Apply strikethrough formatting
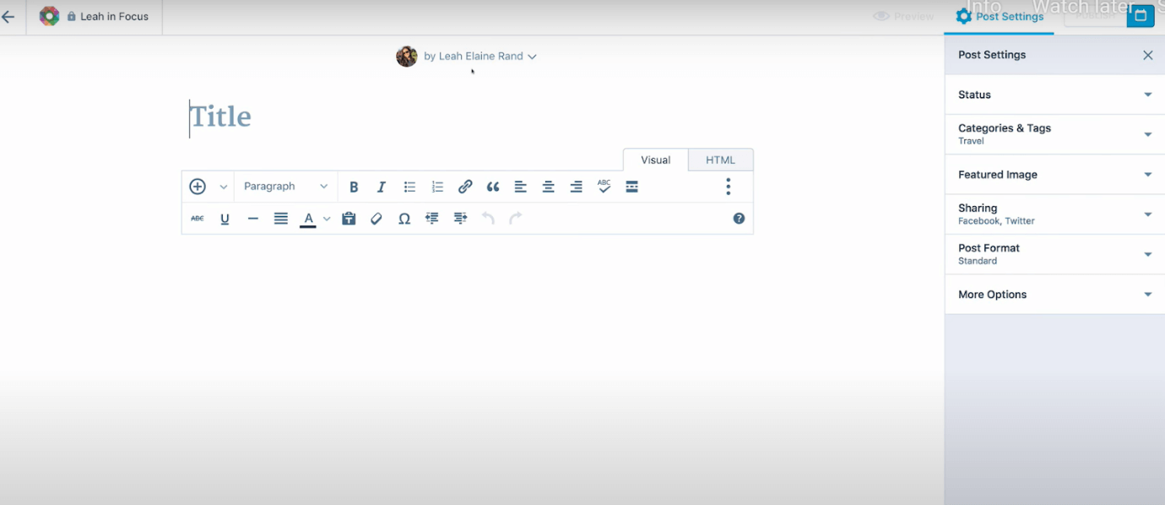Screen dimensions: 1165x505 [197, 218]
